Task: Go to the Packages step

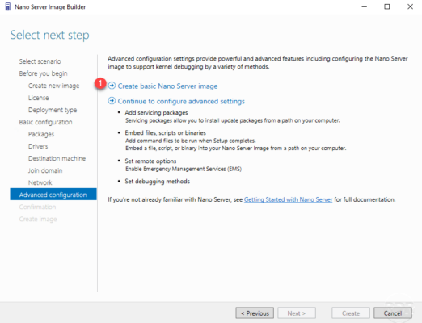Action: coord(41,134)
